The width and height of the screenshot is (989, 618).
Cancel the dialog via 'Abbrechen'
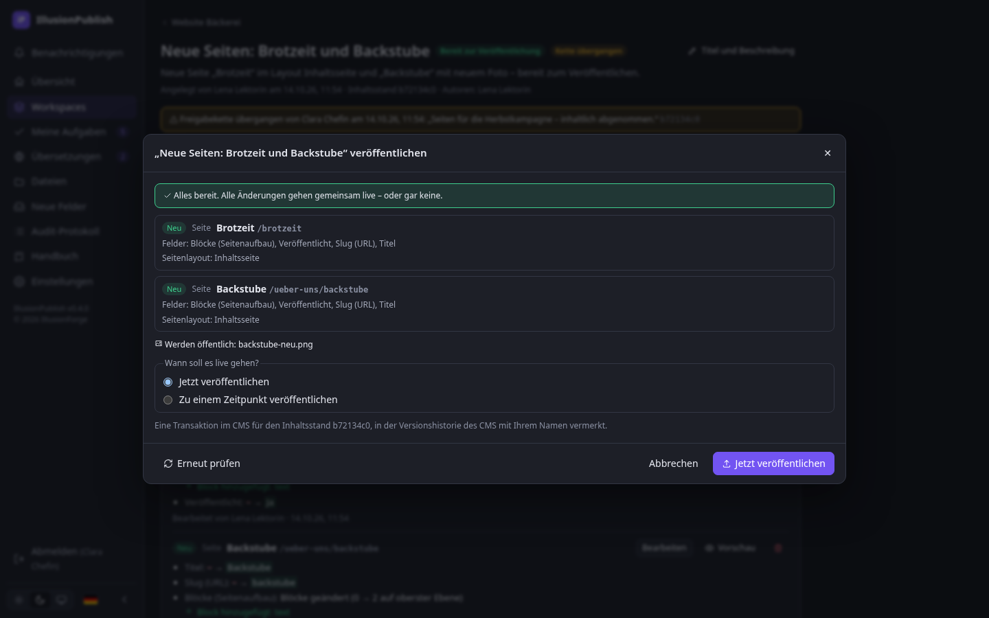pyautogui.click(x=673, y=463)
